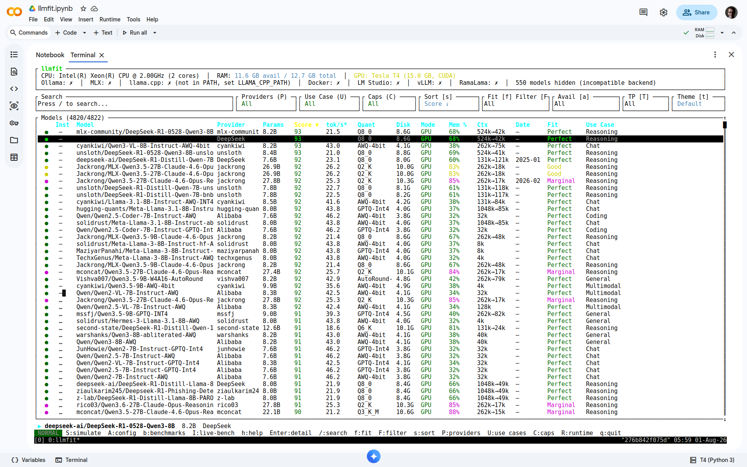This screenshot has height=467, width=747.
Task: Switch to the Notebook tab
Action: (x=50, y=55)
